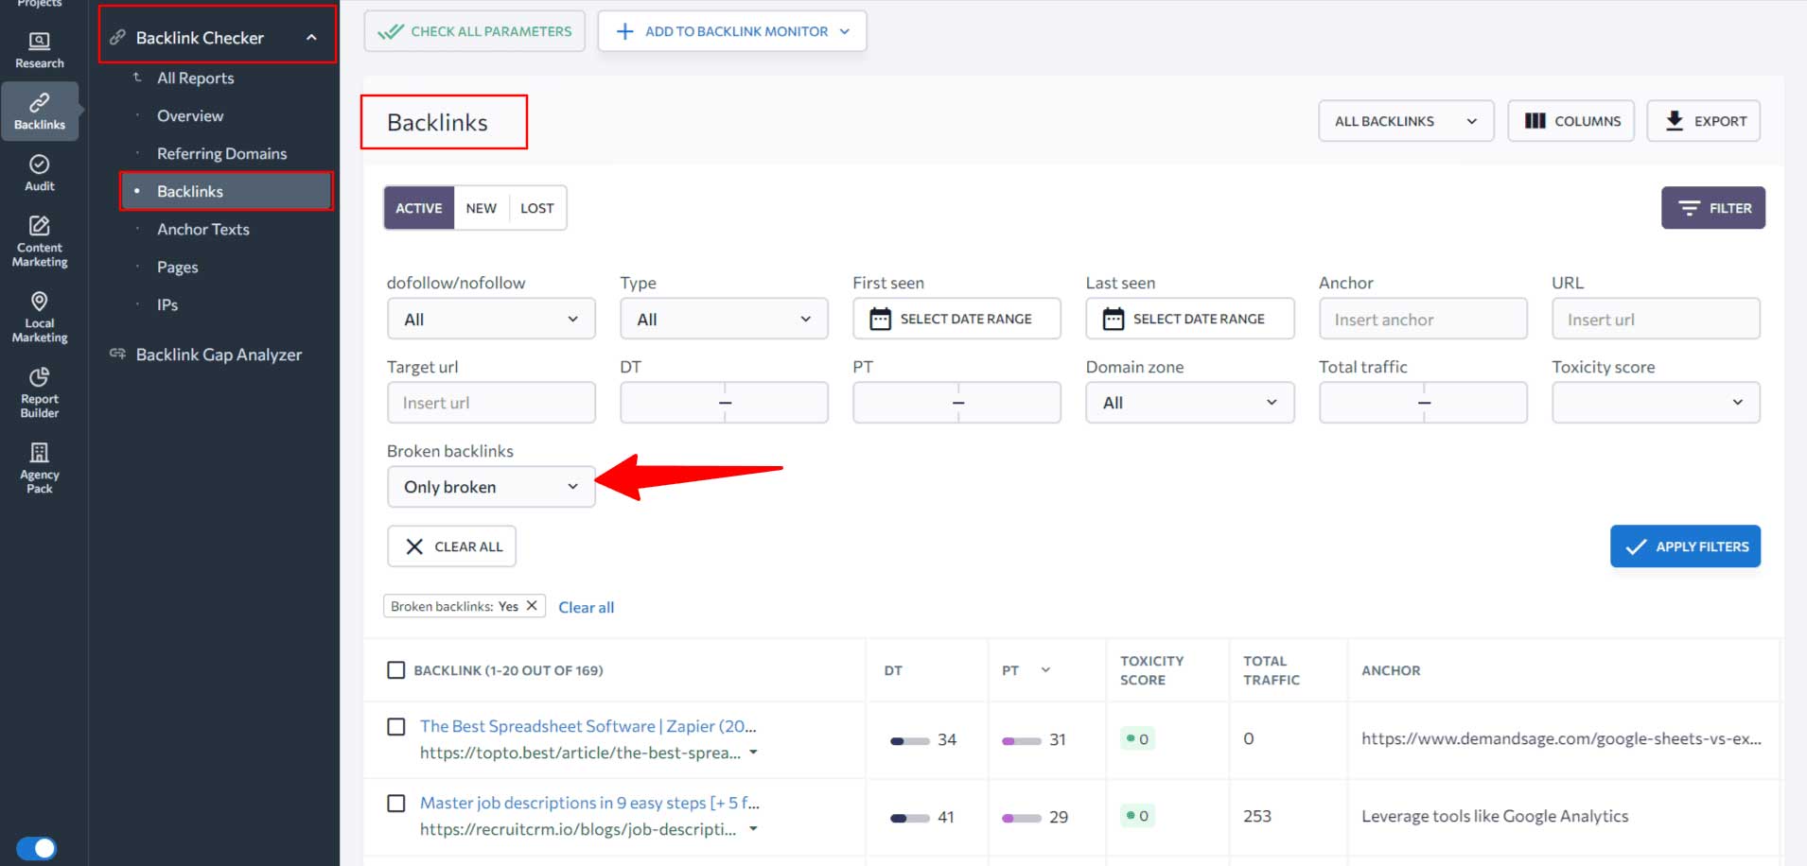The width and height of the screenshot is (1807, 866).
Task: Collapse the Backlink Checker menu chevron
Action: point(311,38)
